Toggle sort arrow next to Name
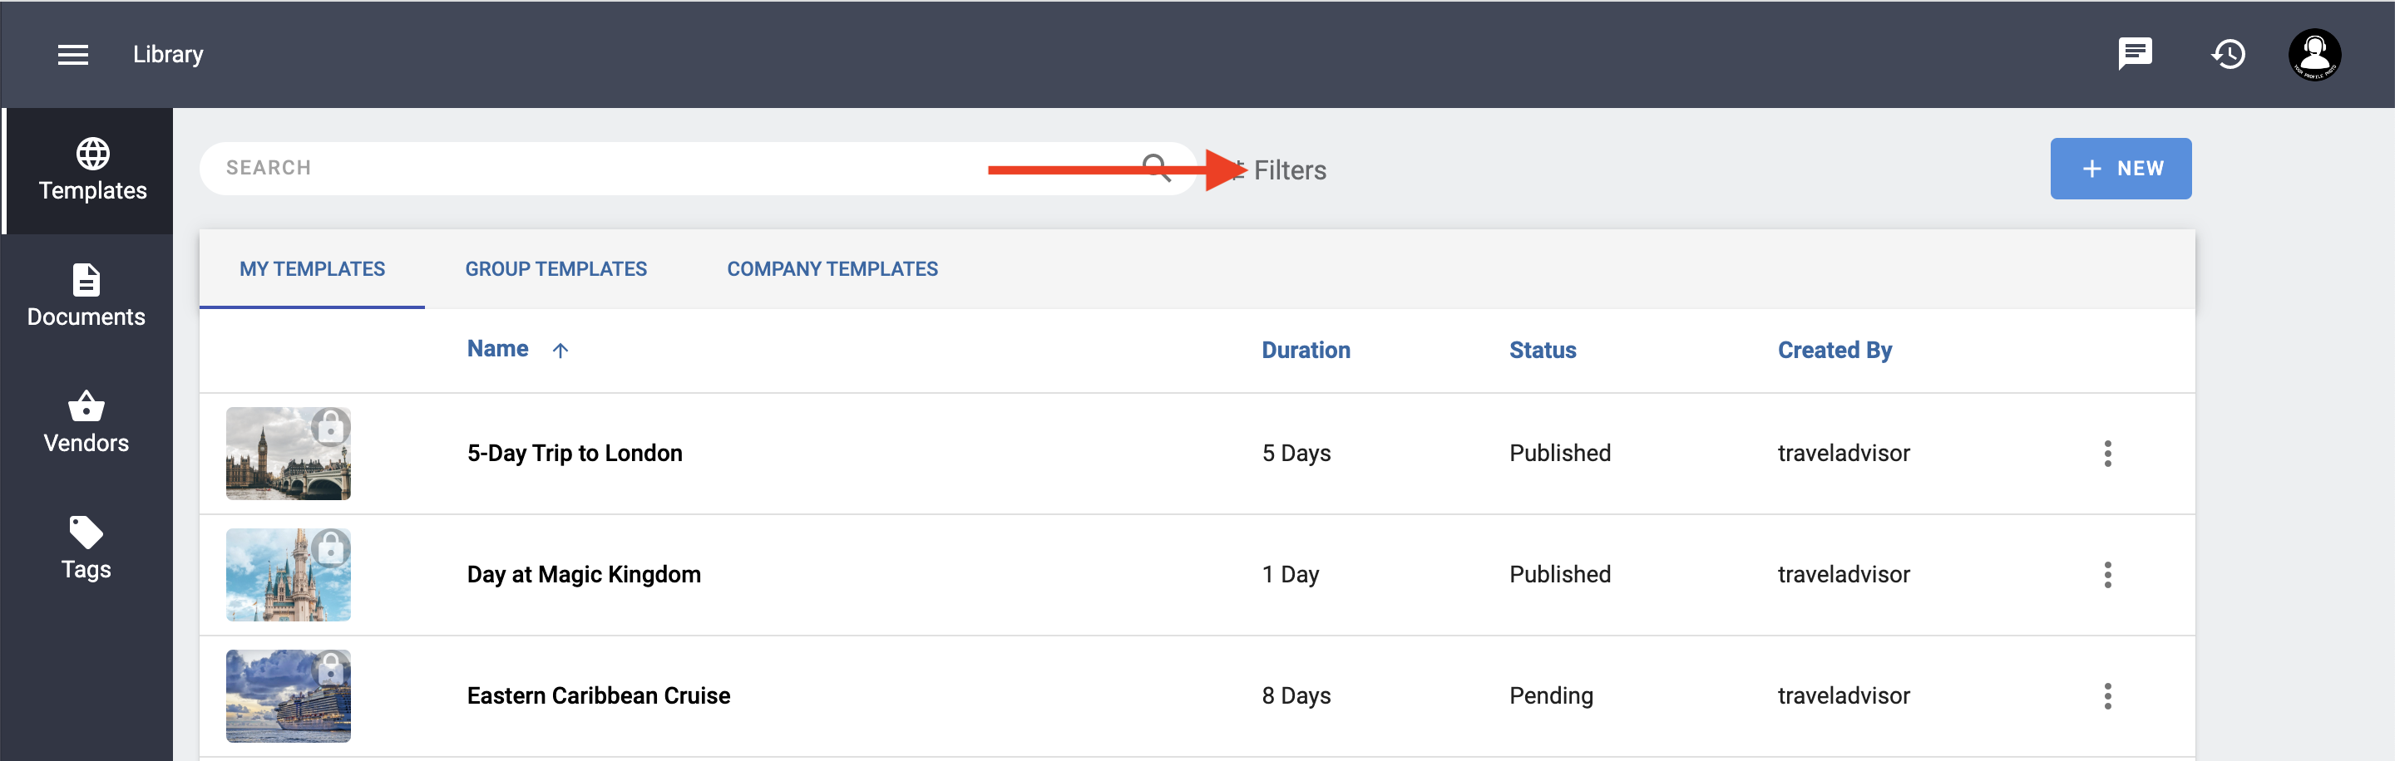The height and width of the screenshot is (761, 2395). click(x=560, y=351)
